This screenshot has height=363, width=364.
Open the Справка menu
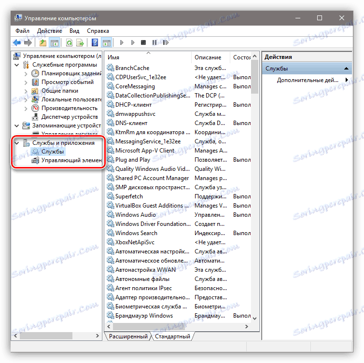[98, 31]
